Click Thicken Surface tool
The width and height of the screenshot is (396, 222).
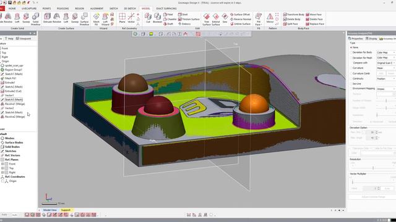[189, 19]
